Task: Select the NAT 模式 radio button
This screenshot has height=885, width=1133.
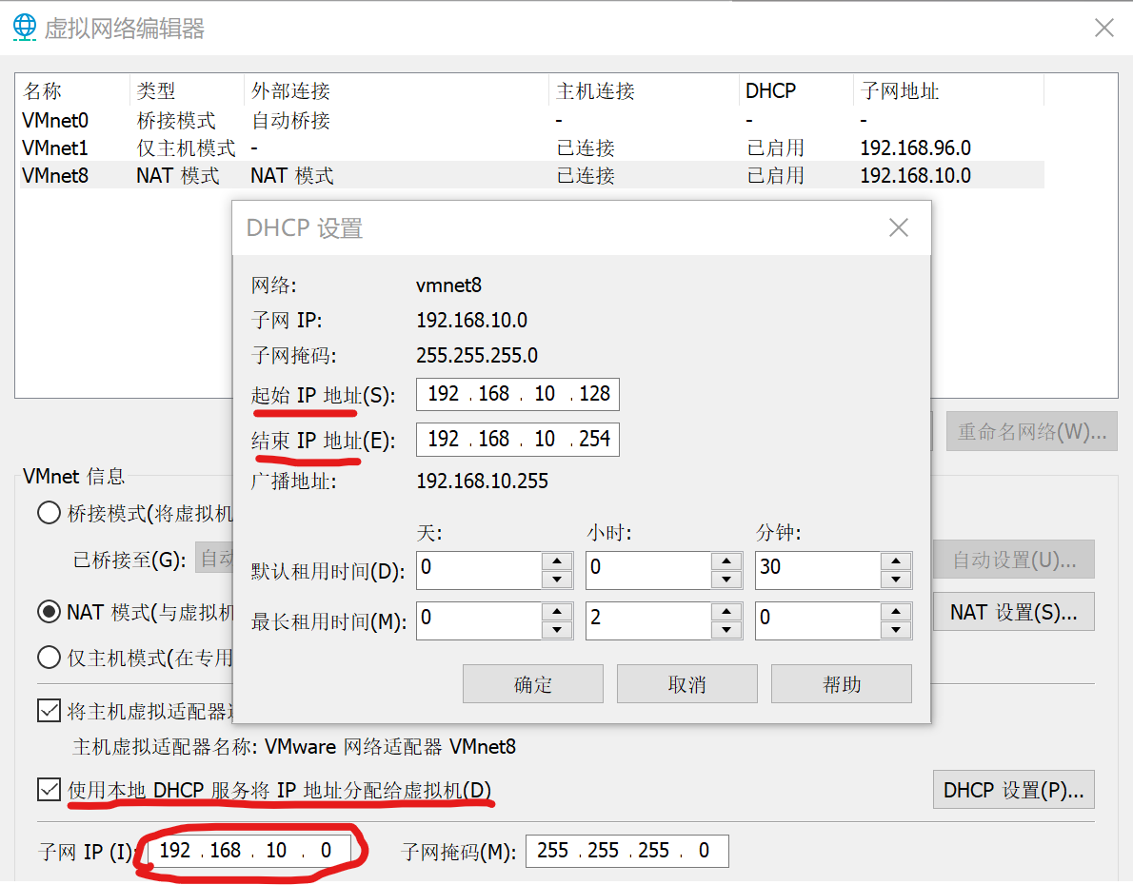Action: (x=49, y=612)
